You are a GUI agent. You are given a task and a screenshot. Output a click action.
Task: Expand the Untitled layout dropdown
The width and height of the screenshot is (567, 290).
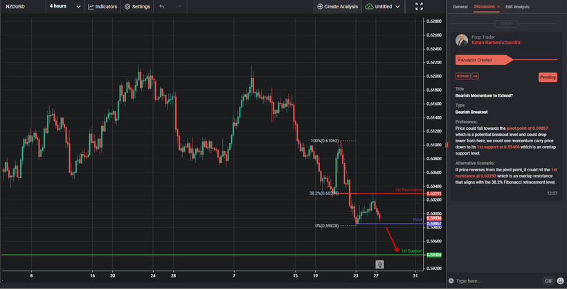coord(398,7)
